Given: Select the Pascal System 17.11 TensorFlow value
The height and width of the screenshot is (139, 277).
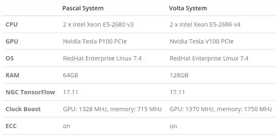Looking at the screenshot, I should click(71, 92).
